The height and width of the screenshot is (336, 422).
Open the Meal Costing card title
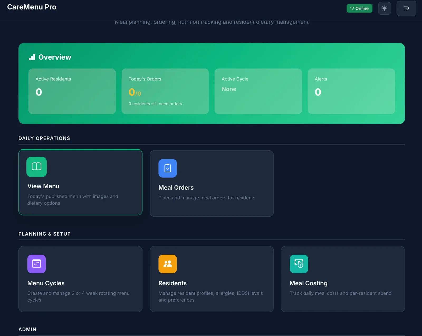point(309,283)
